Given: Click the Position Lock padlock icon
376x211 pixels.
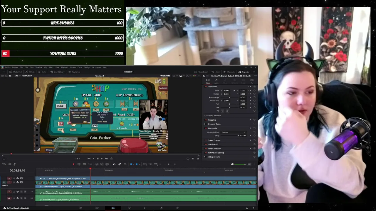Looking at the screenshot, I should (x=125, y=164).
